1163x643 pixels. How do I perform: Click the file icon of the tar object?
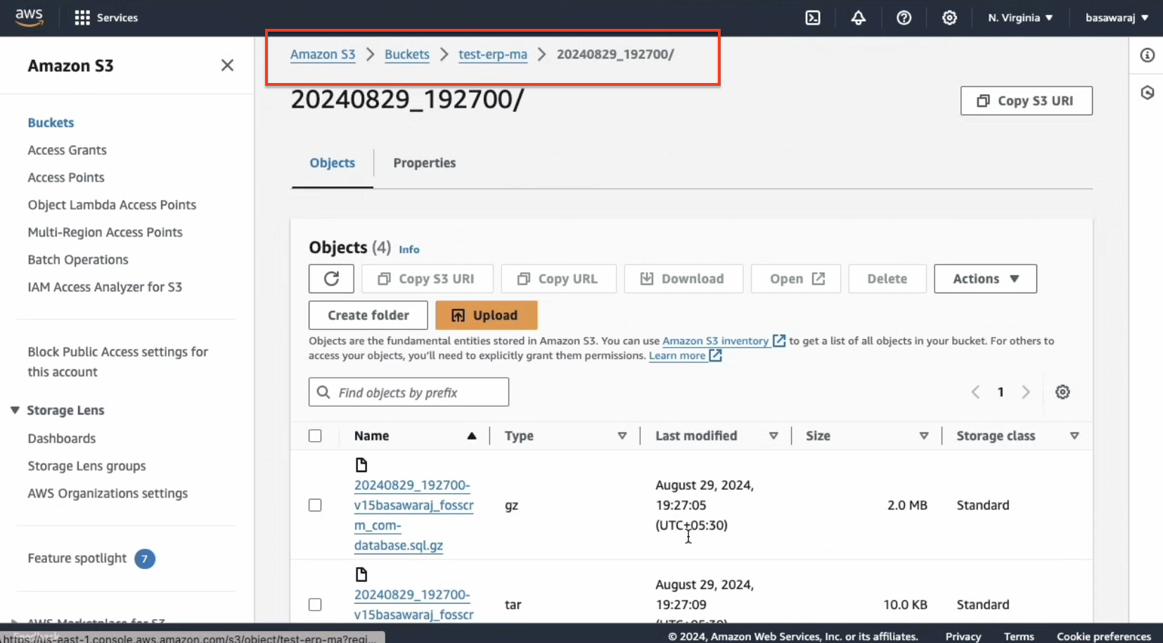pyautogui.click(x=361, y=575)
